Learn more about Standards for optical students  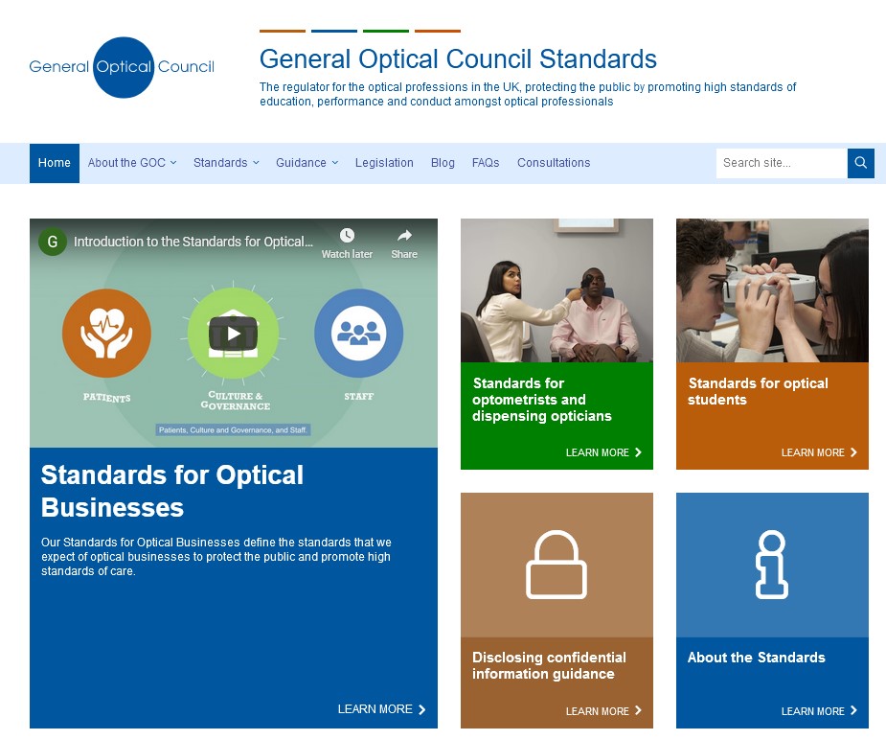pyautogui.click(x=819, y=452)
